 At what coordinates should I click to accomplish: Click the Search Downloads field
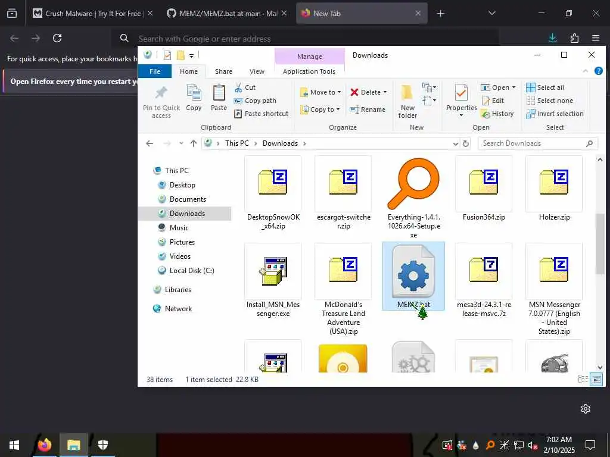537,143
